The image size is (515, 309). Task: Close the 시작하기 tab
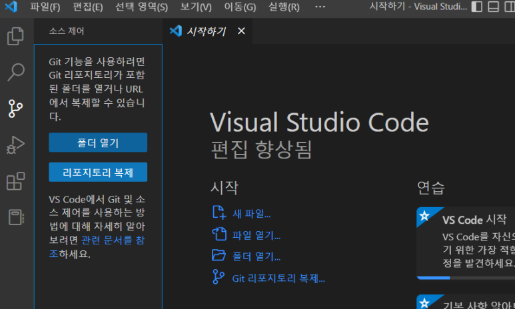coord(241,31)
